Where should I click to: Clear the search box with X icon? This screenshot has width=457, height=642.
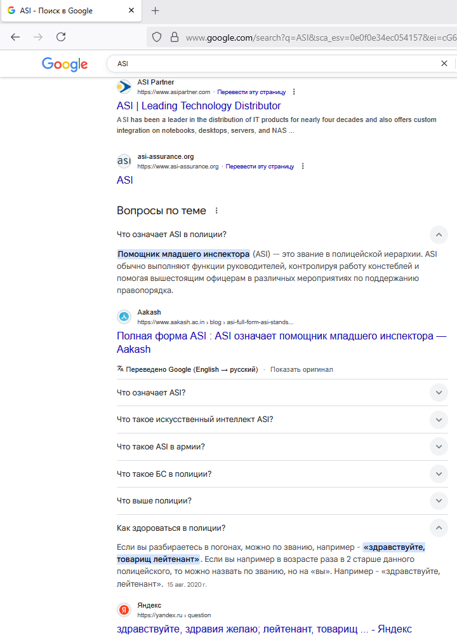pyautogui.click(x=444, y=64)
